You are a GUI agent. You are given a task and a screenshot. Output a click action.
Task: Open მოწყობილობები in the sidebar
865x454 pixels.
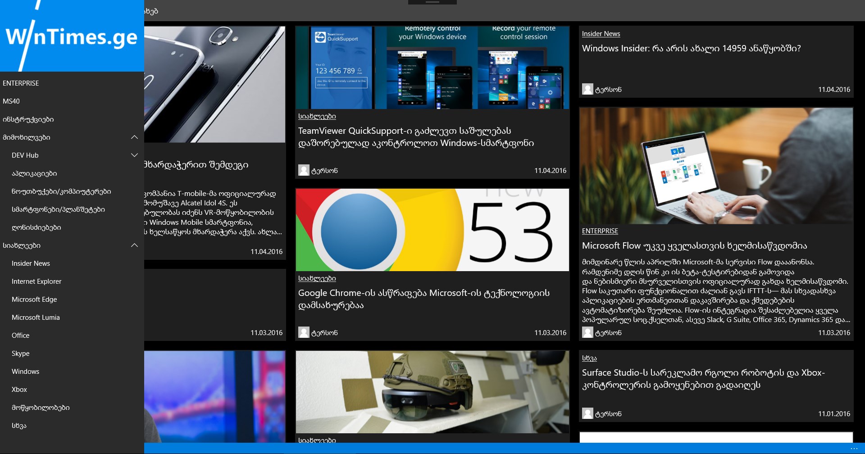point(41,408)
